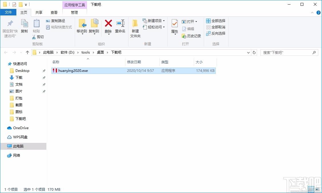Click Invert selection (反向选择)
Viewport: 322px width, 193px height.
pyautogui.click(x=216, y=33)
